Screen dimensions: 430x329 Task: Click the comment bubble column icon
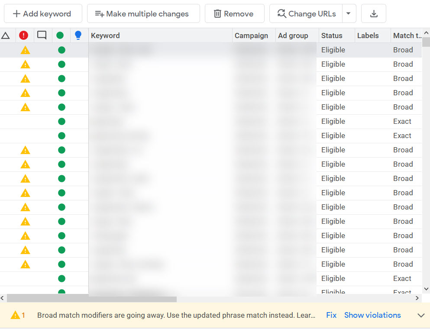coord(42,35)
